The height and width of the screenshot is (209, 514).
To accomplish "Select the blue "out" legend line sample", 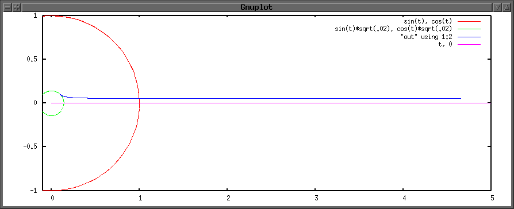I will [x=469, y=37].
